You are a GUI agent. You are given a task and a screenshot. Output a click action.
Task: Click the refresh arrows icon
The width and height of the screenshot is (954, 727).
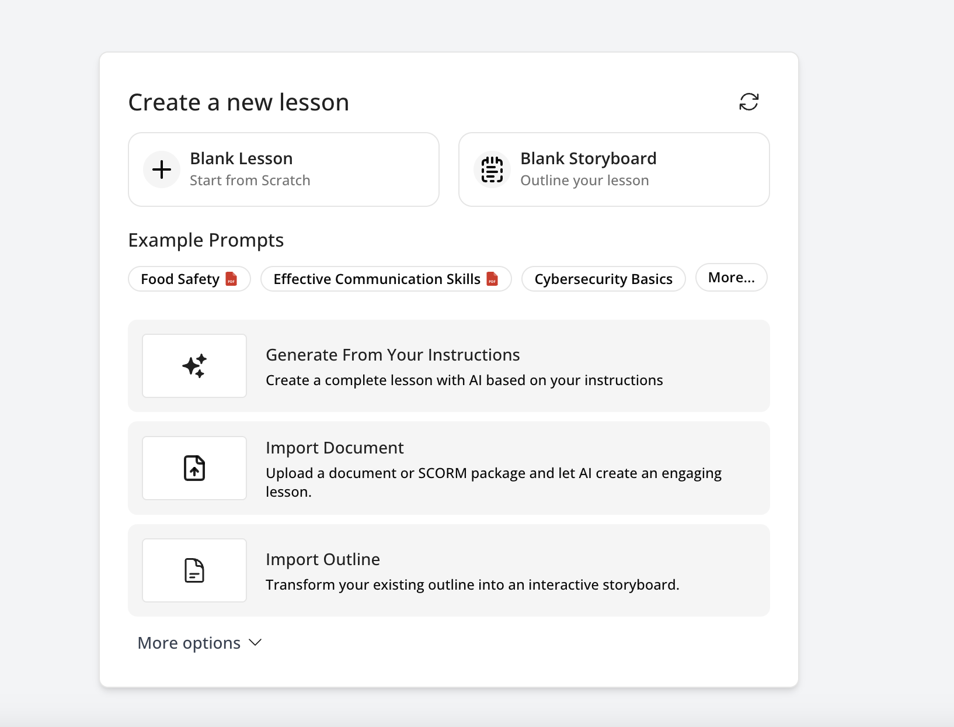[x=748, y=102]
